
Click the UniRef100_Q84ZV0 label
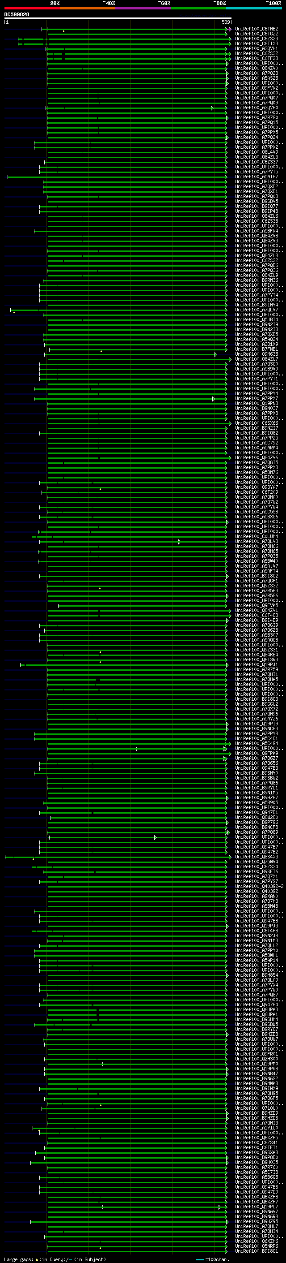(x=257, y=68)
